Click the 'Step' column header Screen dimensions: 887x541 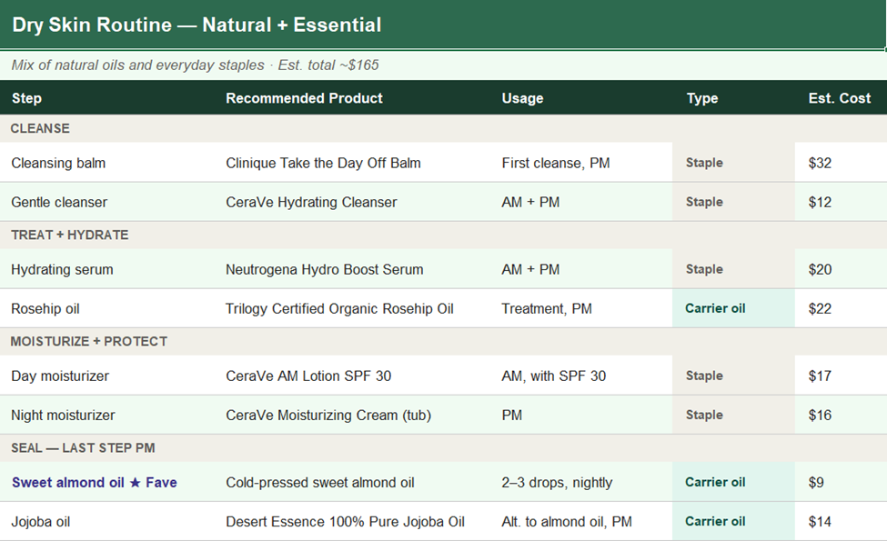[x=26, y=98]
